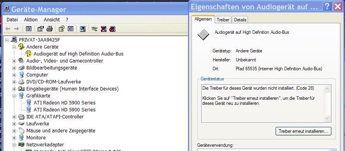
Task: Collapse the Grafikkarte node
Action: [x=14, y=96]
